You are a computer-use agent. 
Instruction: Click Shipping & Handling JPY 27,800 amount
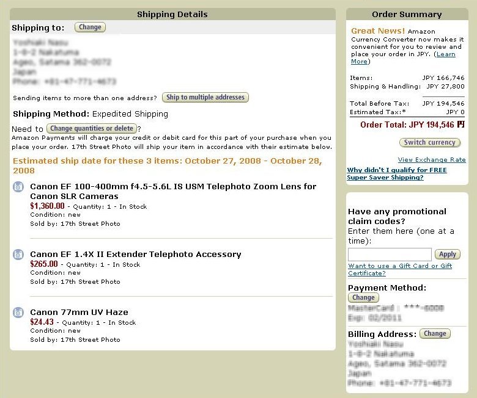(x=445, y=86)
